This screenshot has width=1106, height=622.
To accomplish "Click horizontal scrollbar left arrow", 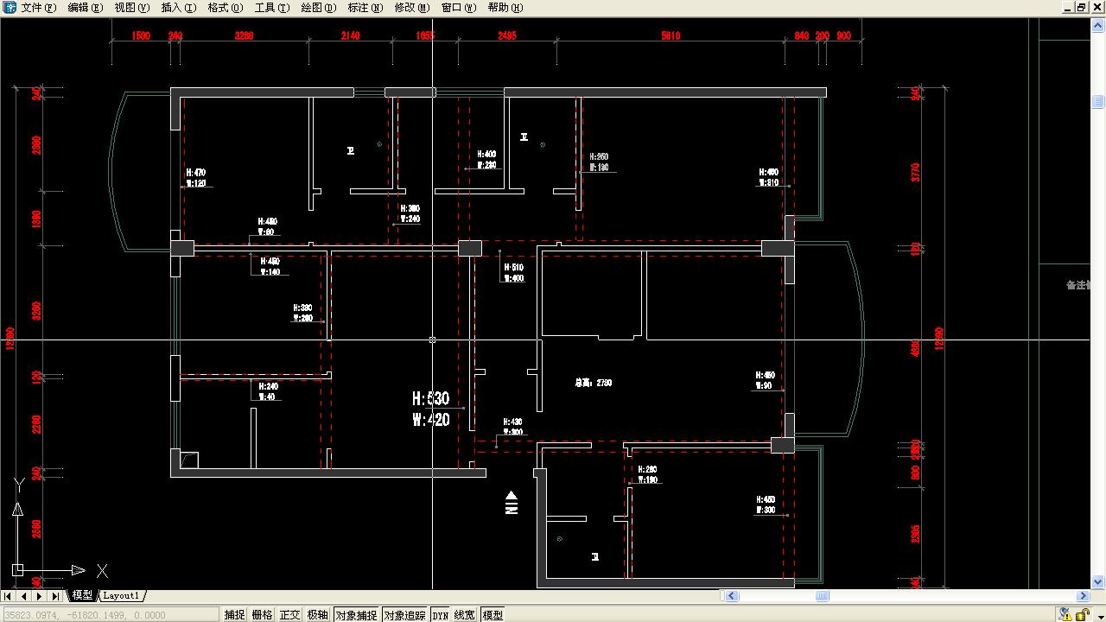I will [x=731, y=596].
